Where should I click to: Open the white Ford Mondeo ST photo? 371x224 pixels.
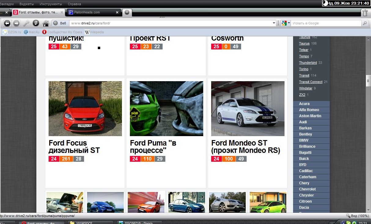pyautogui.click(x=248, y=109)
